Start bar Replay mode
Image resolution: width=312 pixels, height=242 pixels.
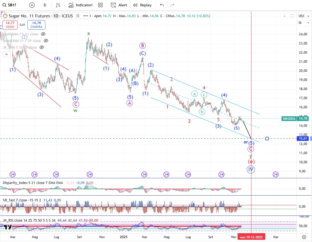tap(142, 5)
